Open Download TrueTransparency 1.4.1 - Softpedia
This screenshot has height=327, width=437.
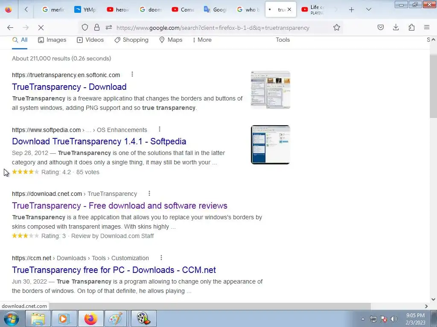point(99,141)
